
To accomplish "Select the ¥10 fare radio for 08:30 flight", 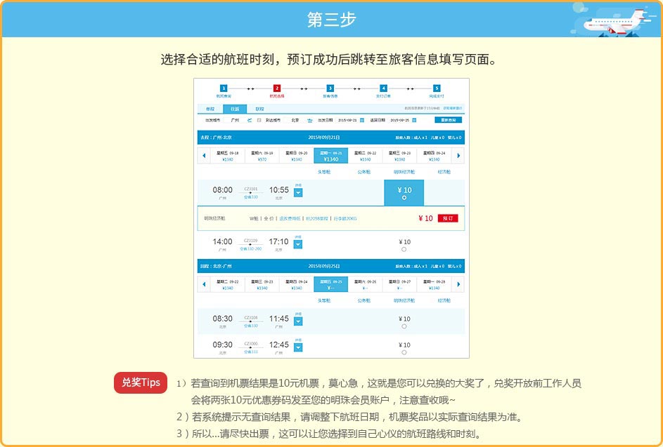I will (x=404, y=326).
